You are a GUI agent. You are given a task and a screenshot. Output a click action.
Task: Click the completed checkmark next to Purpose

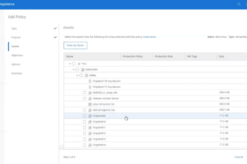55,37
